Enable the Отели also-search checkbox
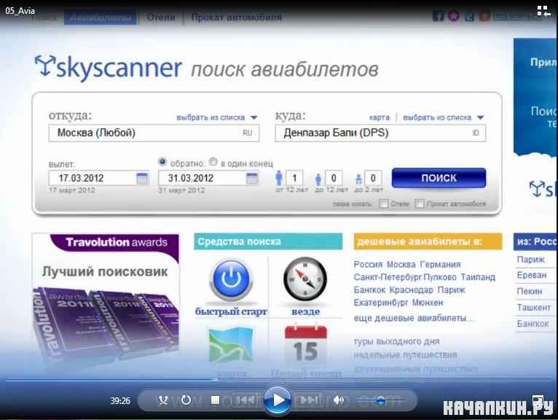Viewport: 558px width, 420px height. (383, 203)
